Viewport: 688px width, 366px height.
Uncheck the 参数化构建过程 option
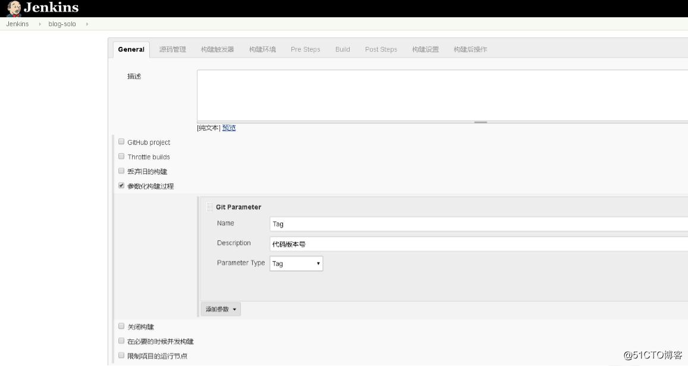pyautogui.click(x=121, y=185)
